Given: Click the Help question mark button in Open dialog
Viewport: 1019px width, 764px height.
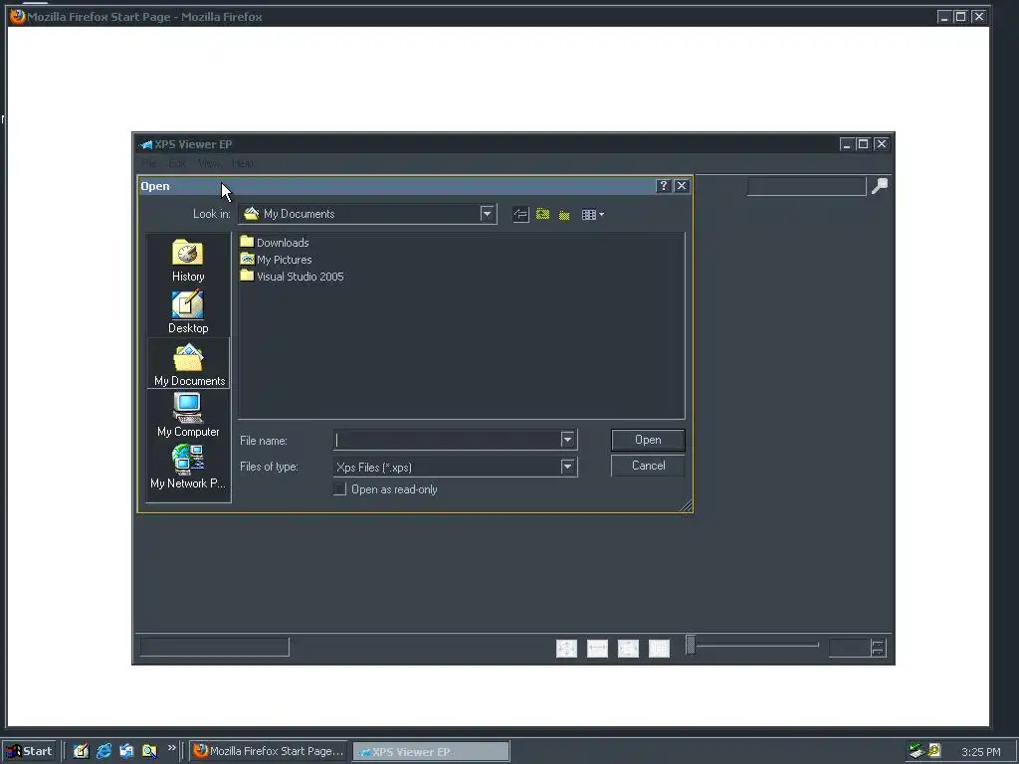Looking at the screenshot, I should (x=663, y=186).
